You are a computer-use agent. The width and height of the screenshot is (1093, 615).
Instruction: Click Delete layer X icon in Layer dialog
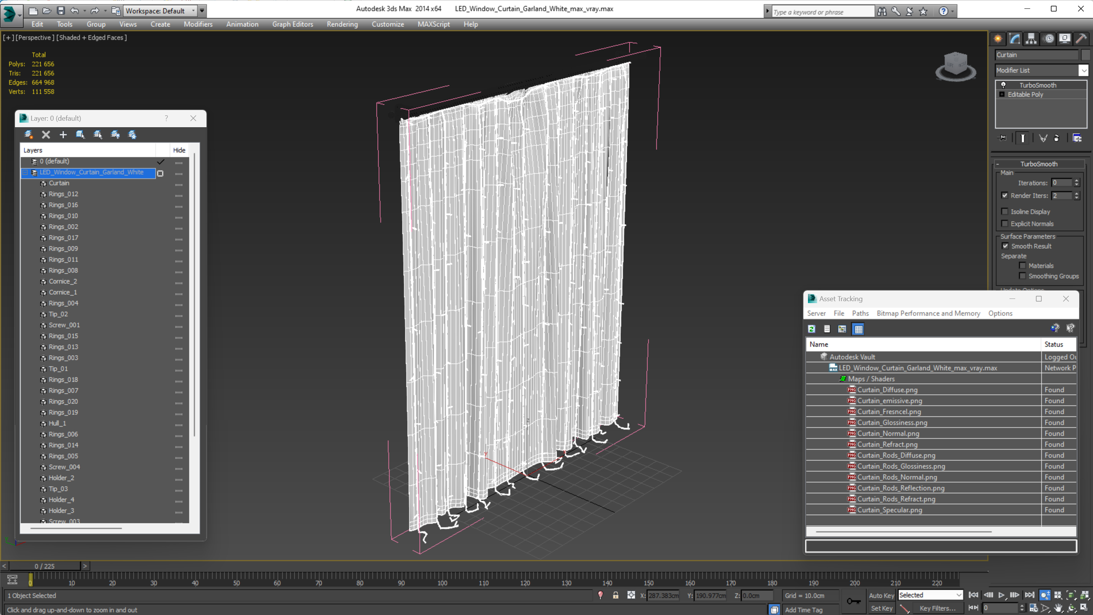pos(46,134)
